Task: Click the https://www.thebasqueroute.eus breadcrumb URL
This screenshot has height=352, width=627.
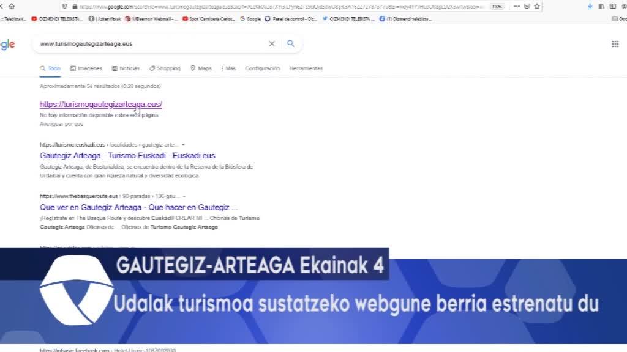Action: click(79, 196)
